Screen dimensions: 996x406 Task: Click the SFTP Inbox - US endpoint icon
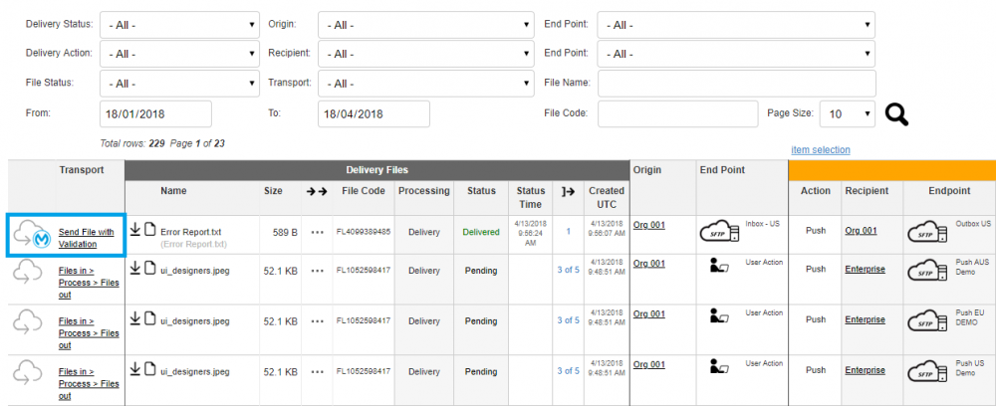pos(718,233)
